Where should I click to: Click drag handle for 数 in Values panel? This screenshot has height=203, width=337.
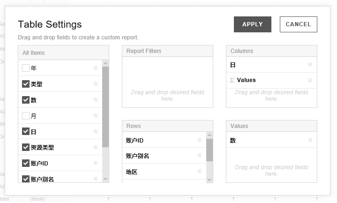click(x=310, y=140)
